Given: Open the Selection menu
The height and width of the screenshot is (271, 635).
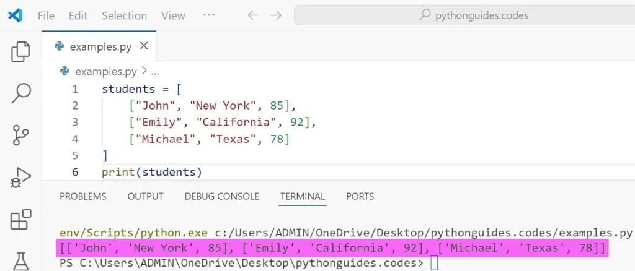Looking at the screenshot, I should [124, 15].
